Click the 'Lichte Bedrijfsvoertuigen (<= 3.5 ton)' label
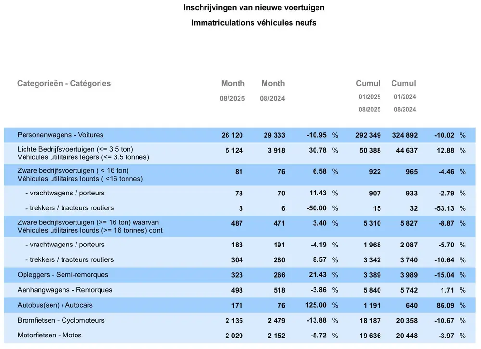Screen dimensions: 481x349 (75, 149)
